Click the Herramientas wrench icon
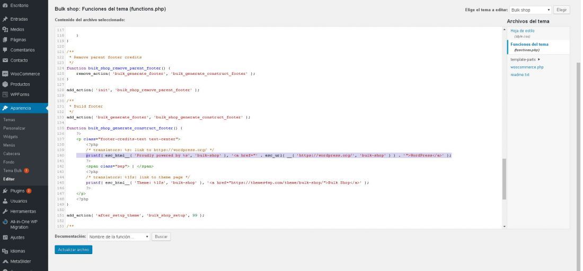Viewport: 583px width, 271px height. pos(5,211)
